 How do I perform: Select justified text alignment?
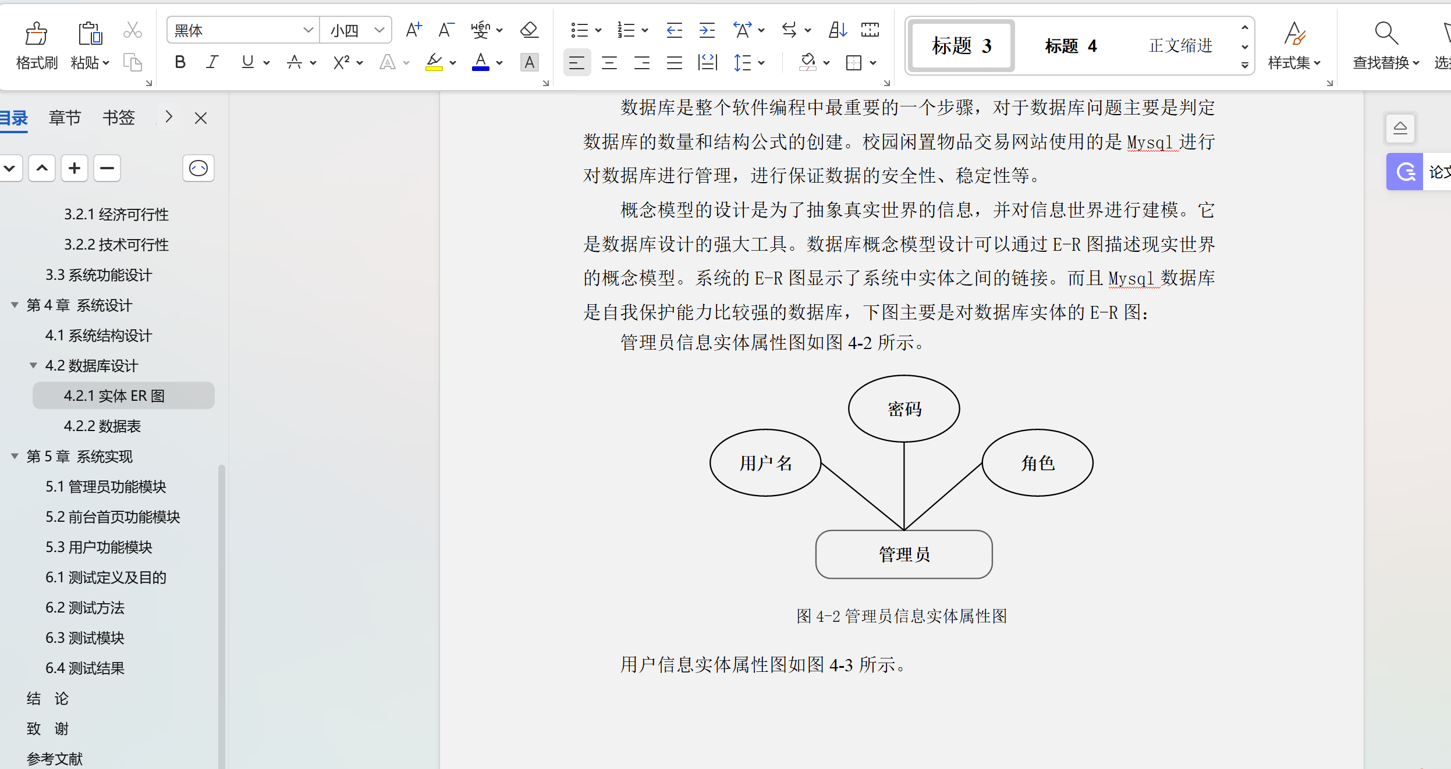675,62
